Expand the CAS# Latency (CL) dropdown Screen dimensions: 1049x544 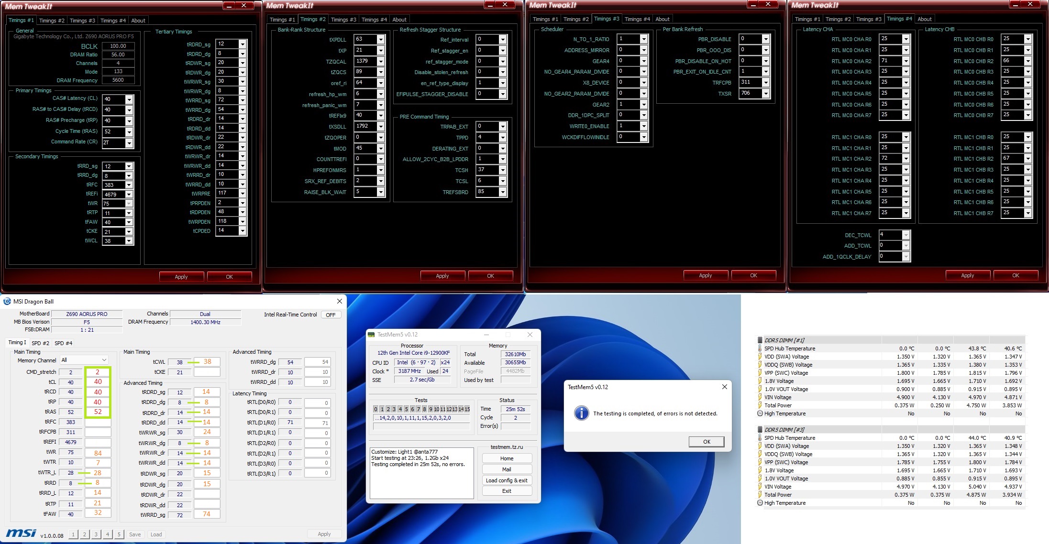(x=129, y=99)
